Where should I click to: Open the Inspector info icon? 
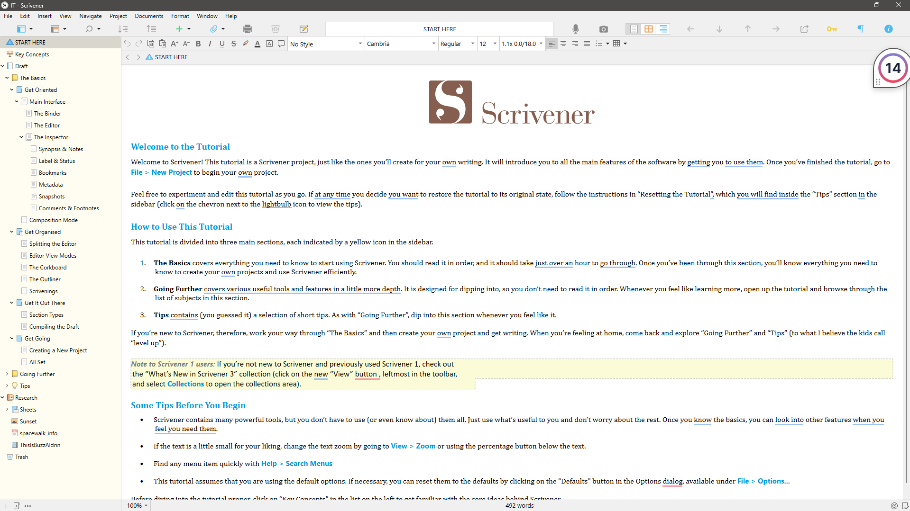[888, 29]
